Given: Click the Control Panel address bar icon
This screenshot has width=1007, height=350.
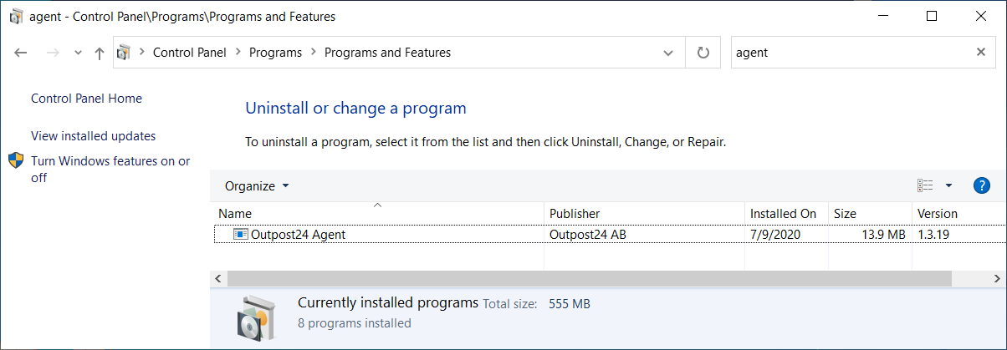Looking at the screenshot, I should coord(124,53).
